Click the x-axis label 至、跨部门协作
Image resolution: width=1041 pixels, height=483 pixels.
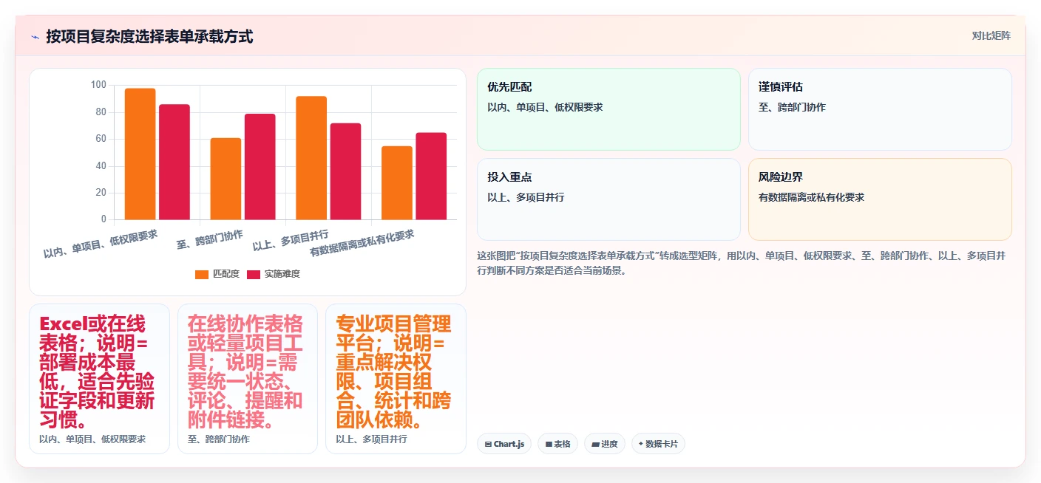211,240
